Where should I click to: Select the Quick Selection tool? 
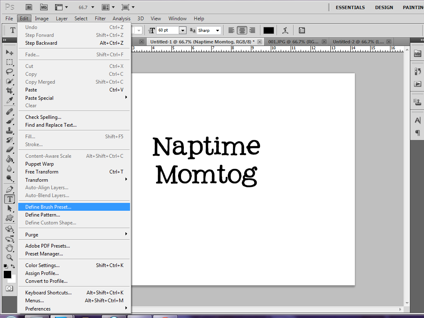[10, 81]
